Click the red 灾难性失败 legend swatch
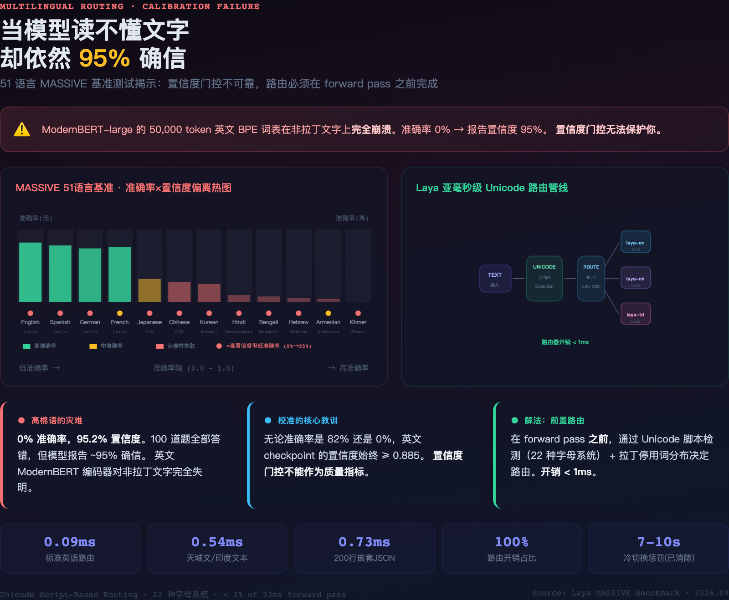The height and width of the screenshot is (600, 729). coord(159,346)
